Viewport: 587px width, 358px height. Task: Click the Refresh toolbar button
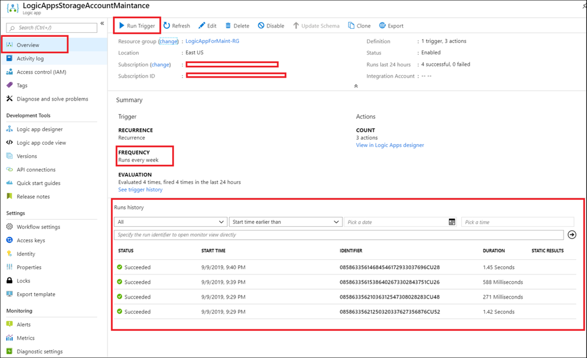177,26
